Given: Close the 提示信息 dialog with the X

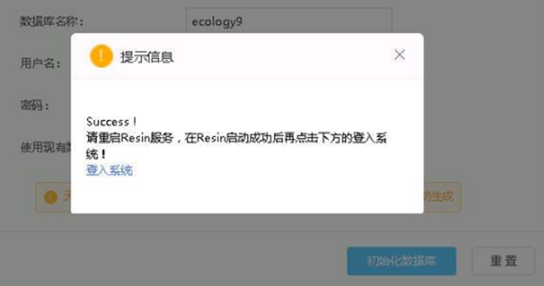Looking at the screenshot, I should point(400,55).
